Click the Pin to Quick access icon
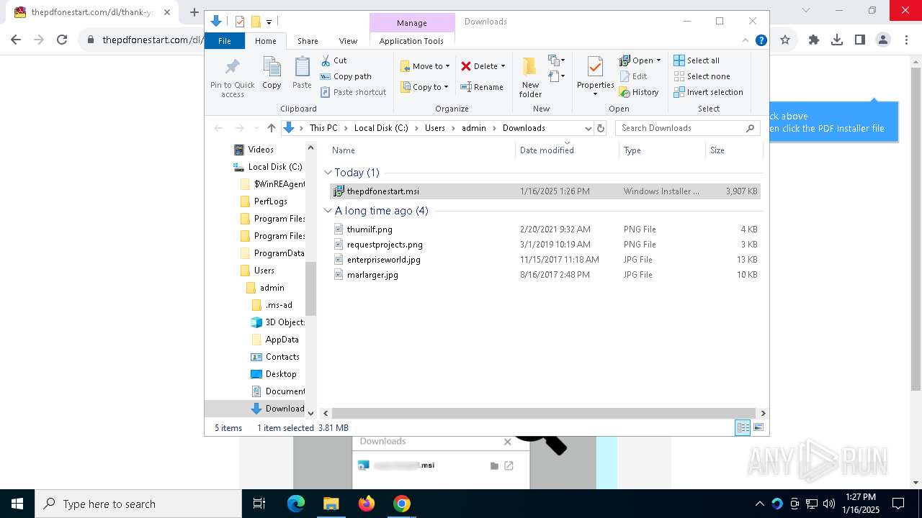The image size is (922, 518). 232,78
